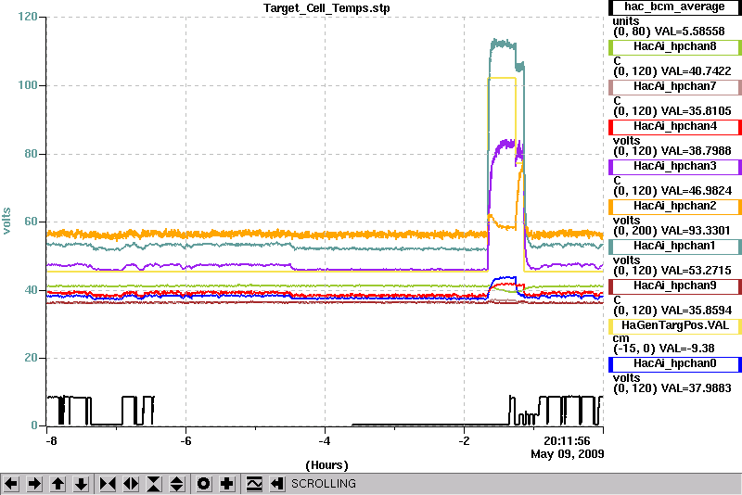Click the left-arrow-with-bar icon next to SCROLLING
The width and height of the screenshot is (742, 495).
click(277, 484)
